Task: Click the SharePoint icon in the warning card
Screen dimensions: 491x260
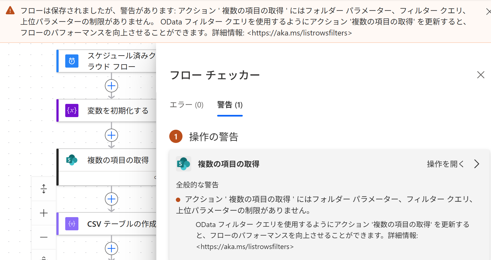Action: [x=184, y=164]
